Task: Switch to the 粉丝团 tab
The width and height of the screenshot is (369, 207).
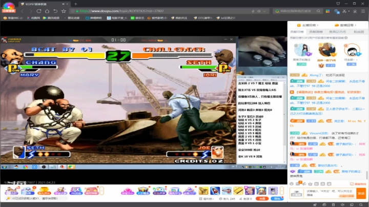Action: pyautogui.click(x=359, y=32)
